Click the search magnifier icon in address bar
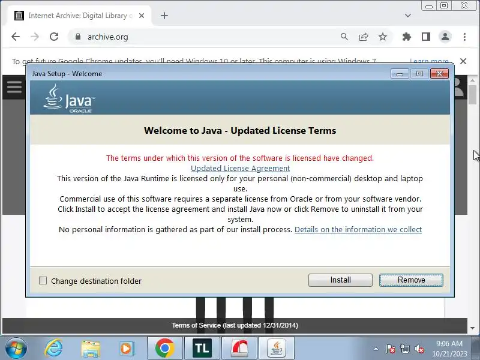The image size is (480, 360). pyautogui.click(x=344, y=37)
